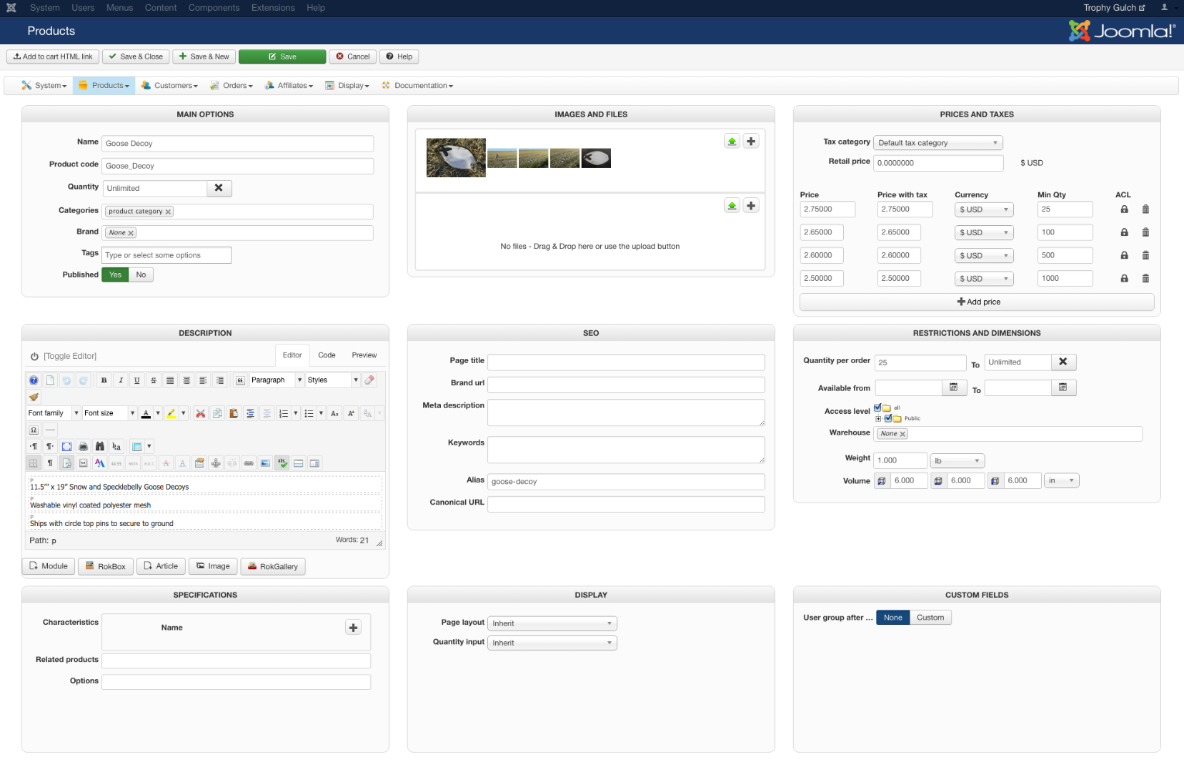
Task: Click the print icon in the description editor
Action: tap(83, 446)
